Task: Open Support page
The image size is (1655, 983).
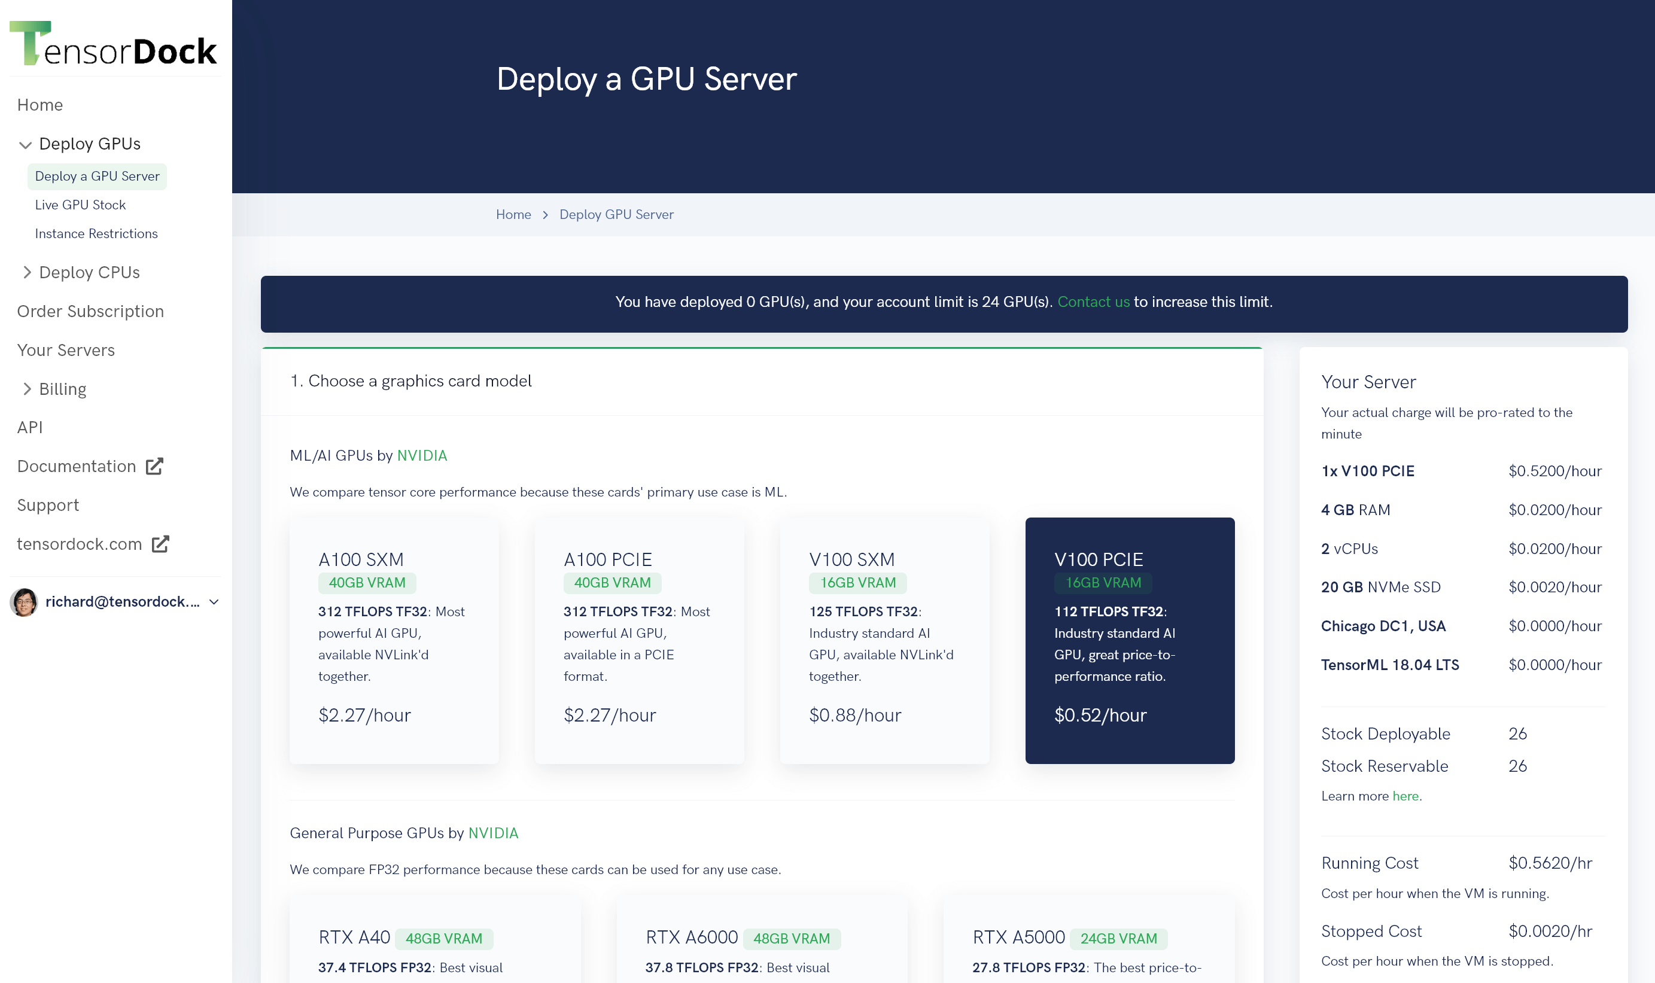Action: pos(48,505)
